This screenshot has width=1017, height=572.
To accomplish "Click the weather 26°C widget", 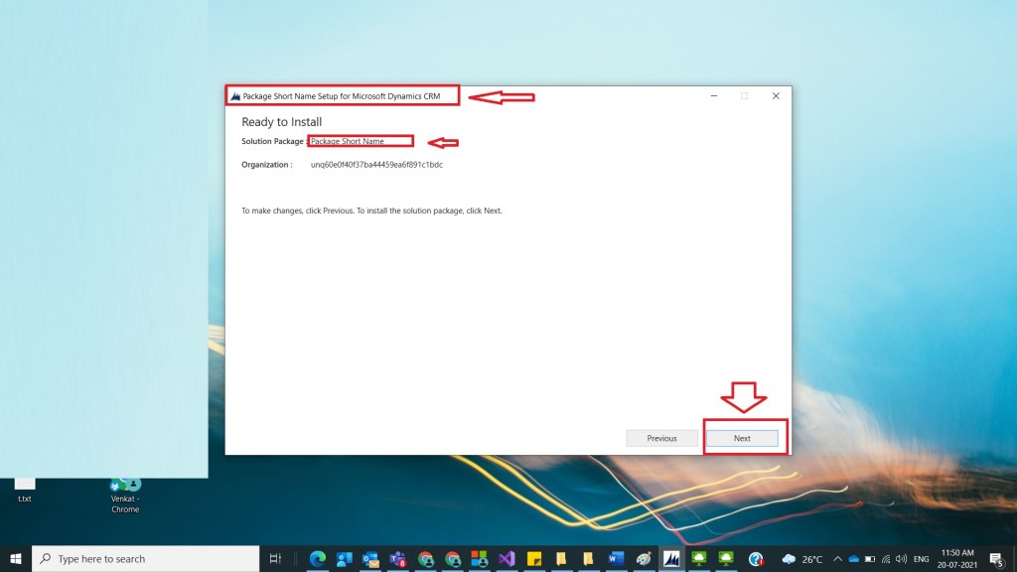I will 802,559.
